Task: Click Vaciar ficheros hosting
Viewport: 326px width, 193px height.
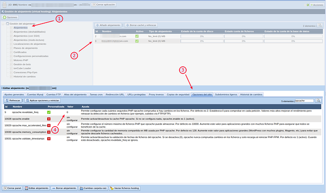Action: 125,188
